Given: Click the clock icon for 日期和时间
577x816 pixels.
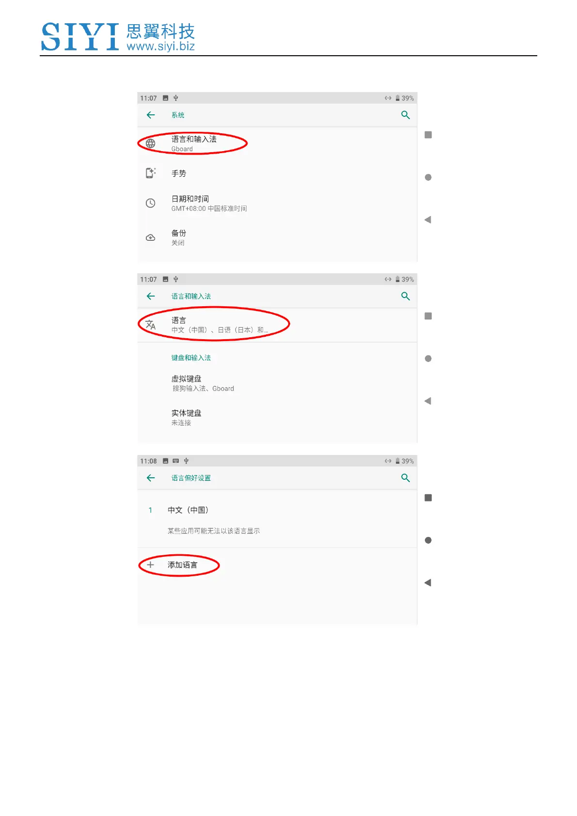Looking at the screenshot, I should 151,203.
